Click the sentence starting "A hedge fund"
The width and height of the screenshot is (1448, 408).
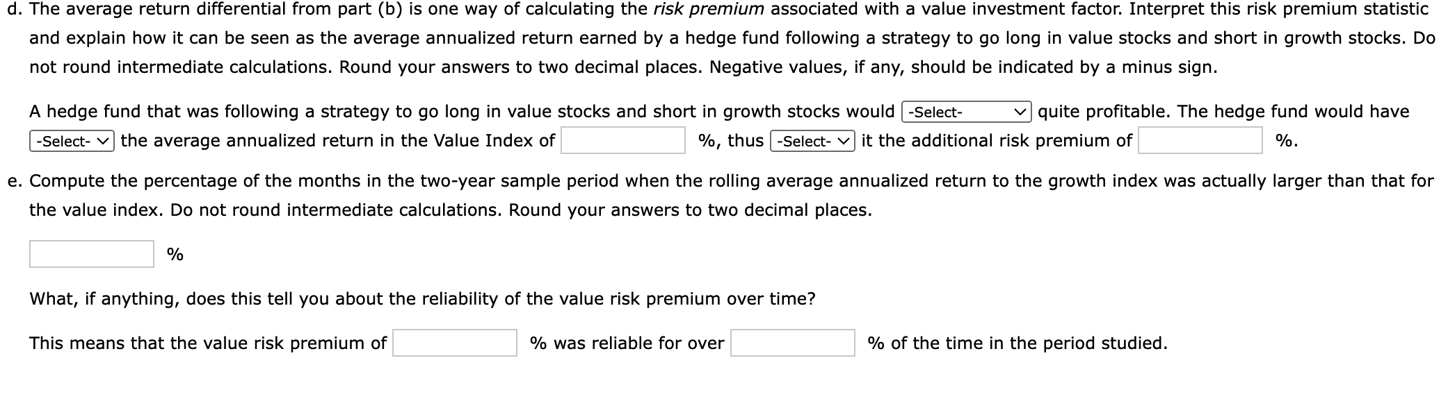pos(278,110)
